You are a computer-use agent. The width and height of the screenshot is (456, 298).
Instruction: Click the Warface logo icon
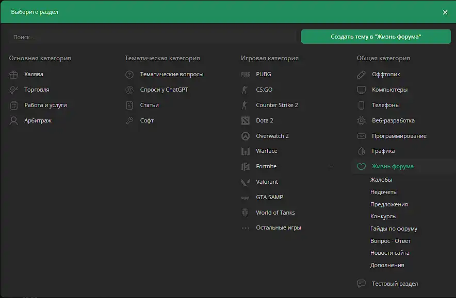[x=246, y=151]
